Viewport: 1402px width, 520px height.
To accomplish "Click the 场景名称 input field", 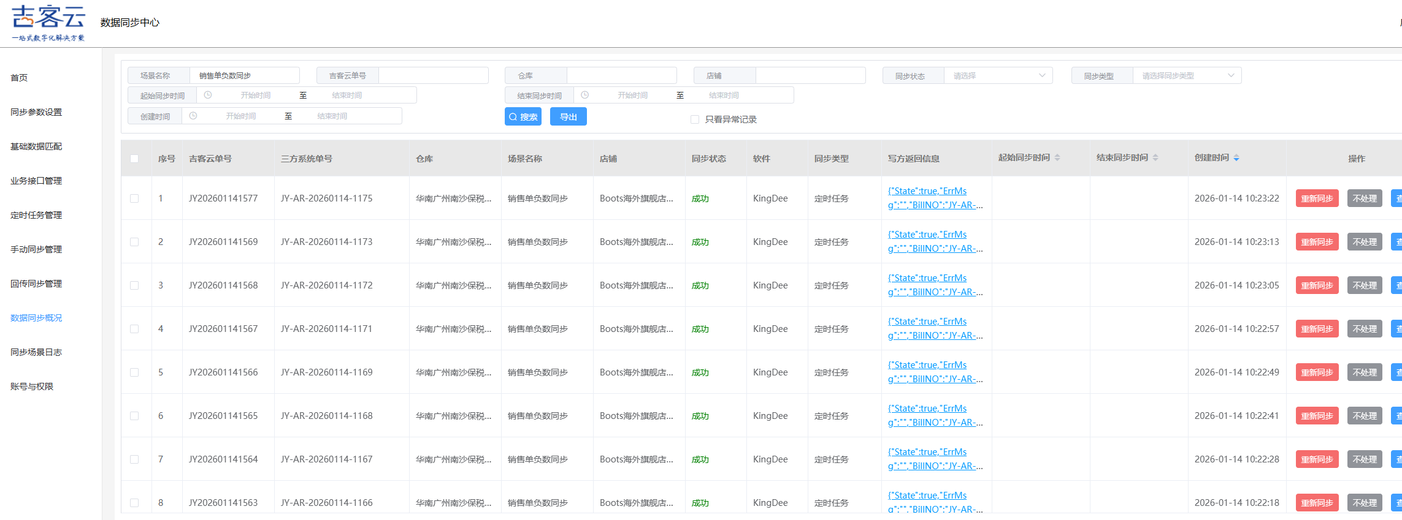I will [245, 75].
